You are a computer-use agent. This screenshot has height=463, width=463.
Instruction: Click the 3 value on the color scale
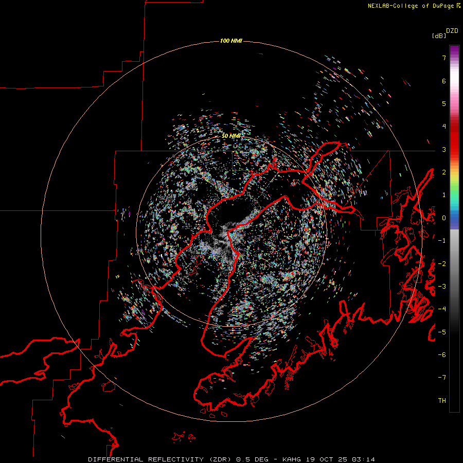tap(444, 149)
